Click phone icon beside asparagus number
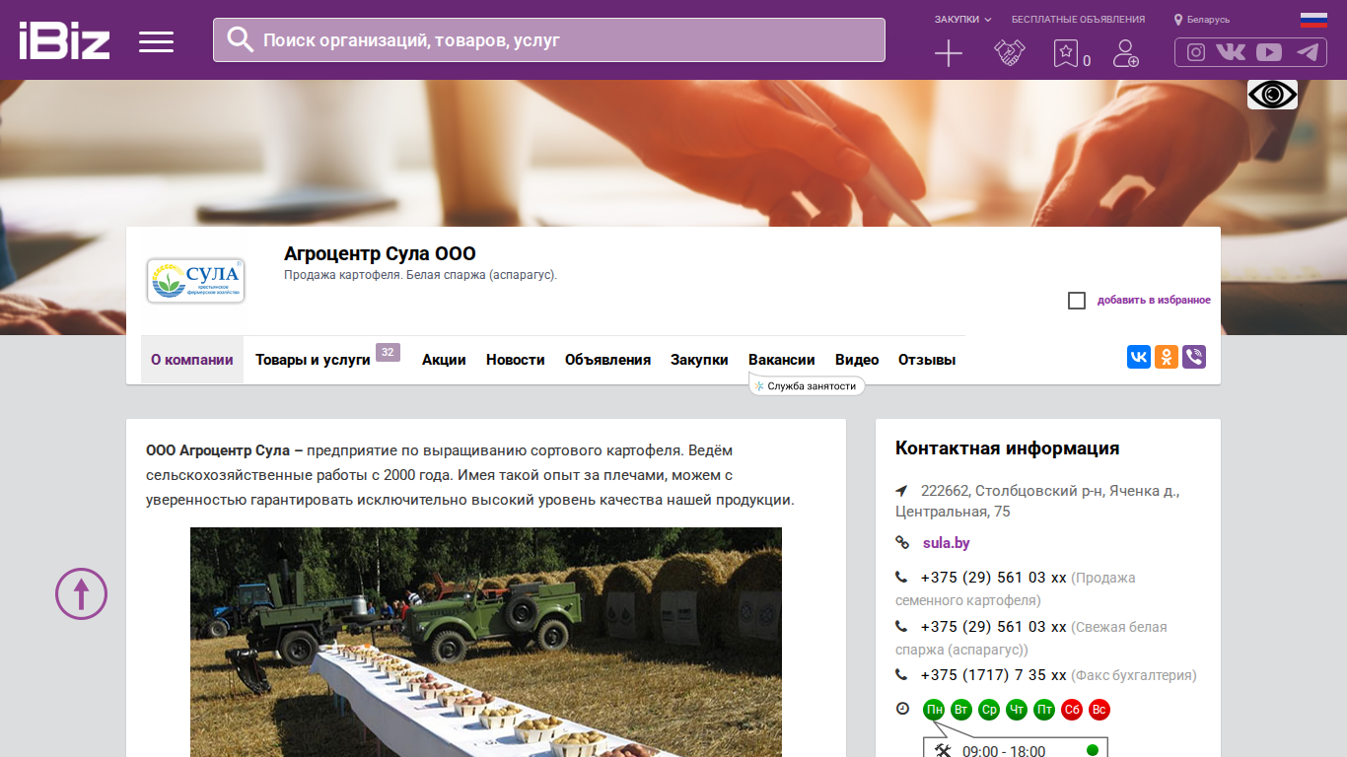 coord(901,627)
